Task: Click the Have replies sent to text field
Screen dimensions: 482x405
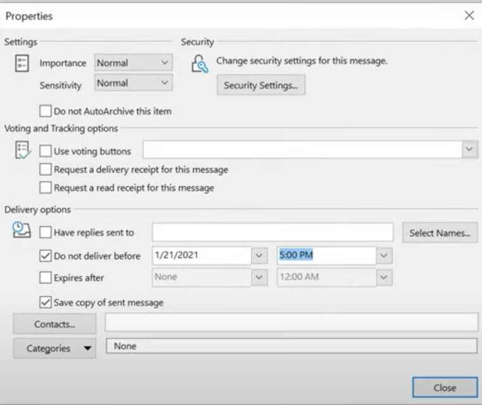Action: [272, 232]
